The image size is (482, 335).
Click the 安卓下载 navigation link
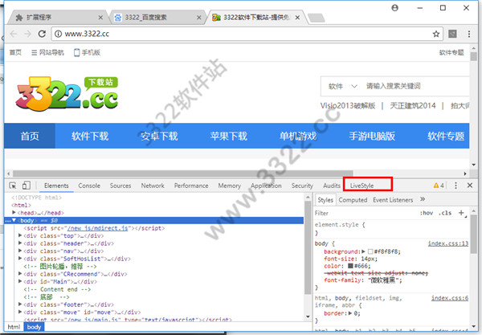pyautogui.click(x=159, y=136)
